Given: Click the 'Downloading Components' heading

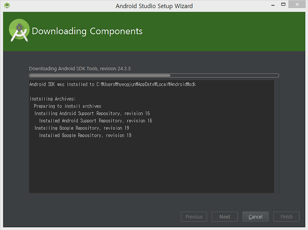Looking at the screenshot, I should 87,31.
